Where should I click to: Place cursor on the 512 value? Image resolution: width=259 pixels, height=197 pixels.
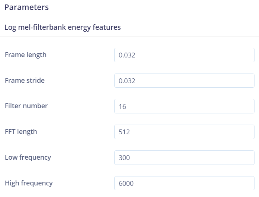tap(124, 132)
